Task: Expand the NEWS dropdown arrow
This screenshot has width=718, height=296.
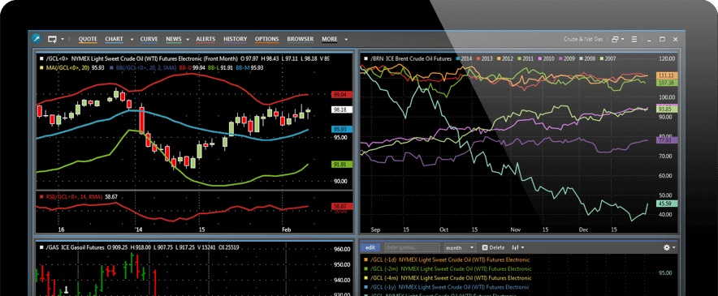Action: 188,40
